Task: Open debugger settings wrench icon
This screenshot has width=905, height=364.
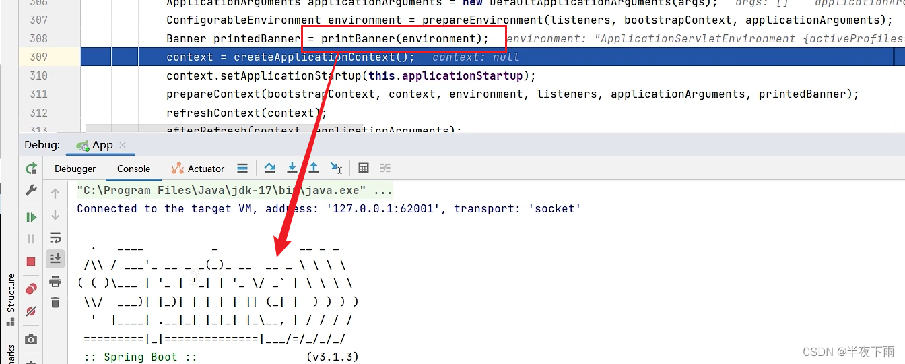Action: tap(31, 191)
